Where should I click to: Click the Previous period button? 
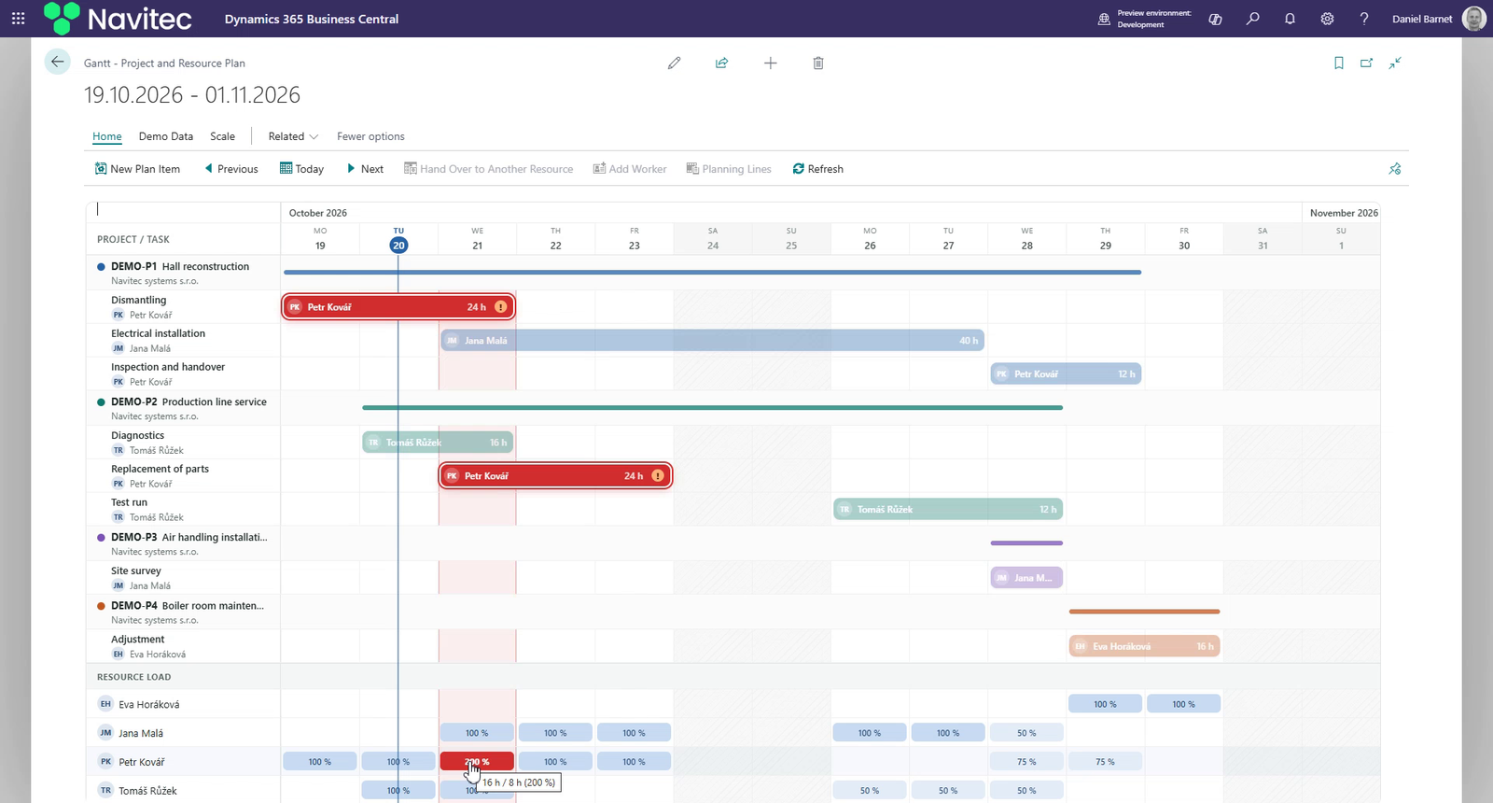[x=231, y=169]
